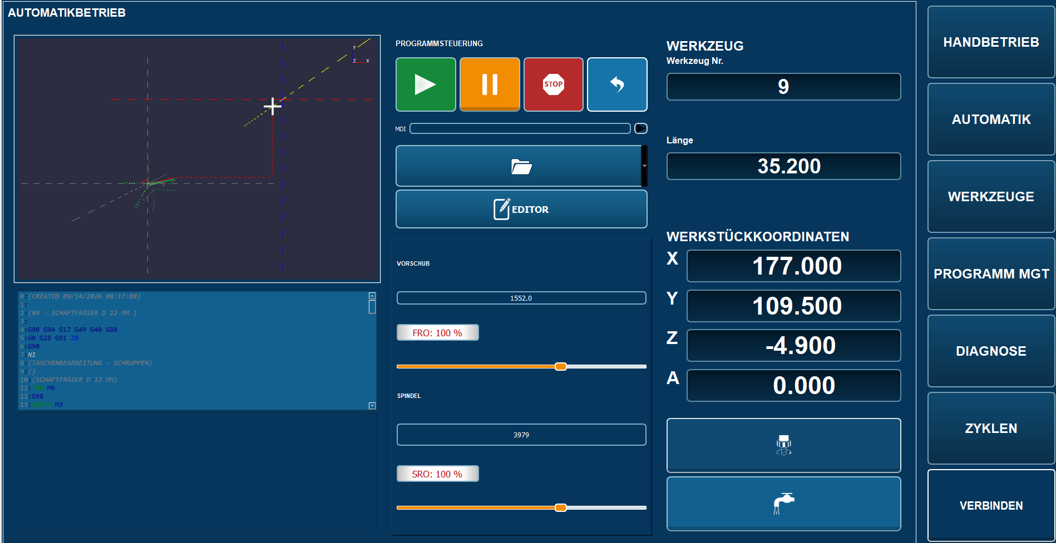Click the code list scroll-up arrow
The height and width of the screenshot is (543, 1056).
[372, 296]
